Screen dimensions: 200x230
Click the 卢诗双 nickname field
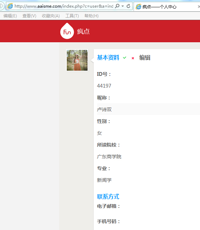pos(148,109)
